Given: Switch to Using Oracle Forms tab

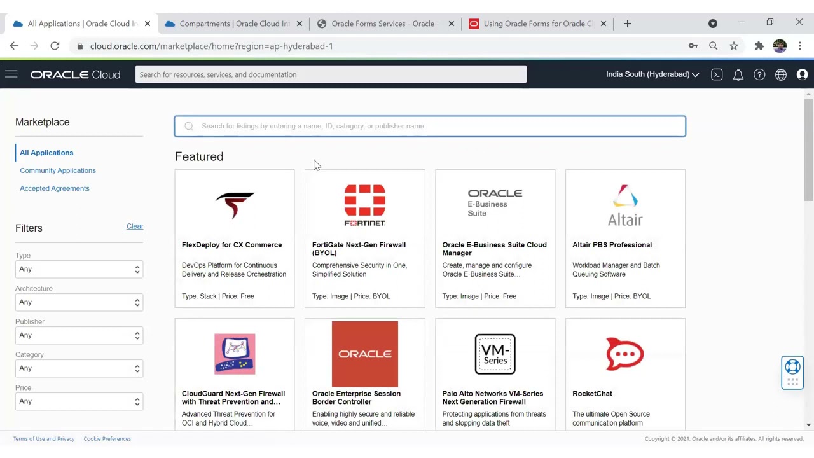Looking at the screenshot, I should [x=537, y=24].
